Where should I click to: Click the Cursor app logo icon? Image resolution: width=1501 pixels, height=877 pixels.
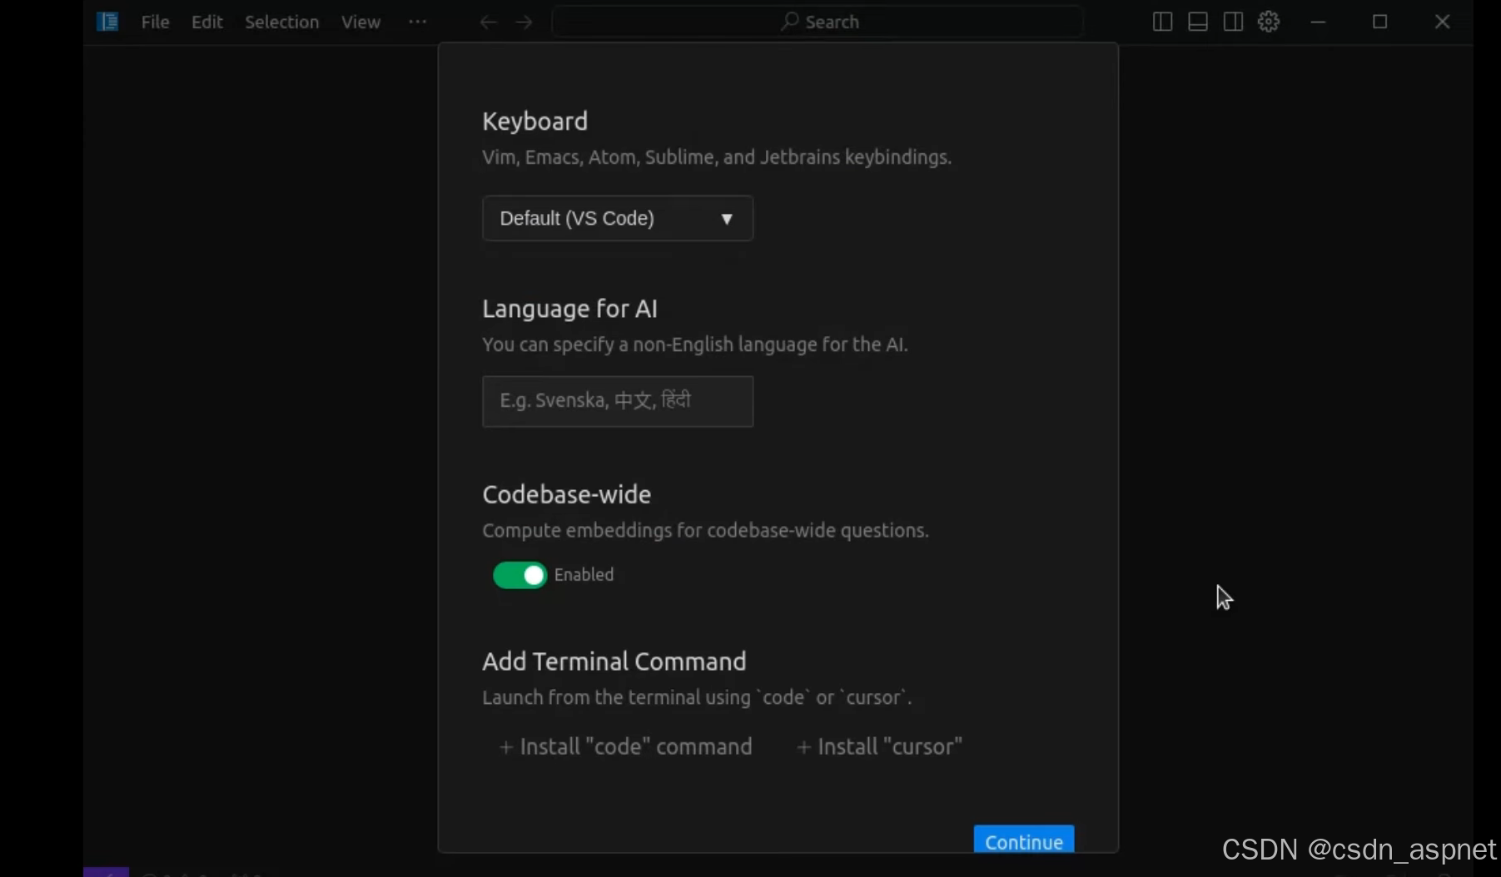(107, 22)
